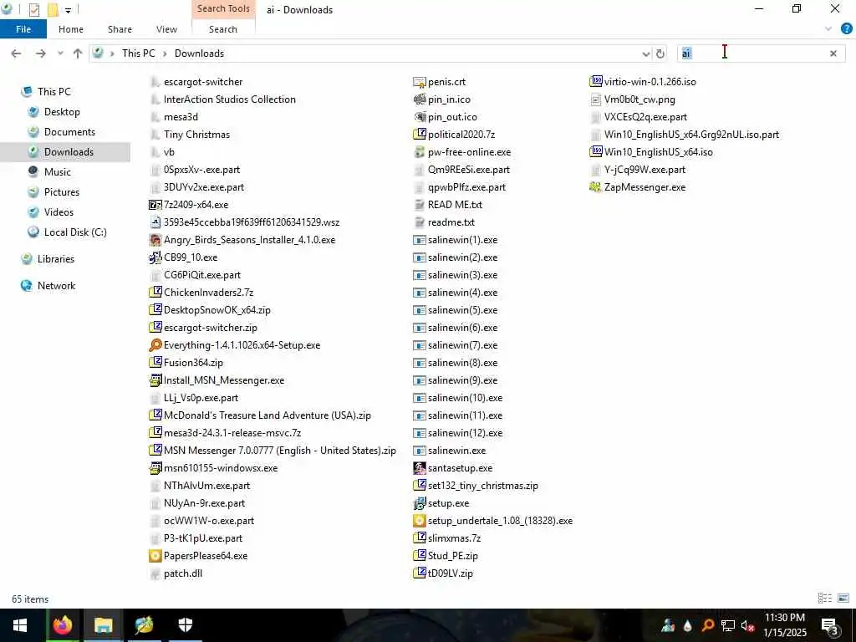Switch to the Share ribbon tab

coord(120,29)
